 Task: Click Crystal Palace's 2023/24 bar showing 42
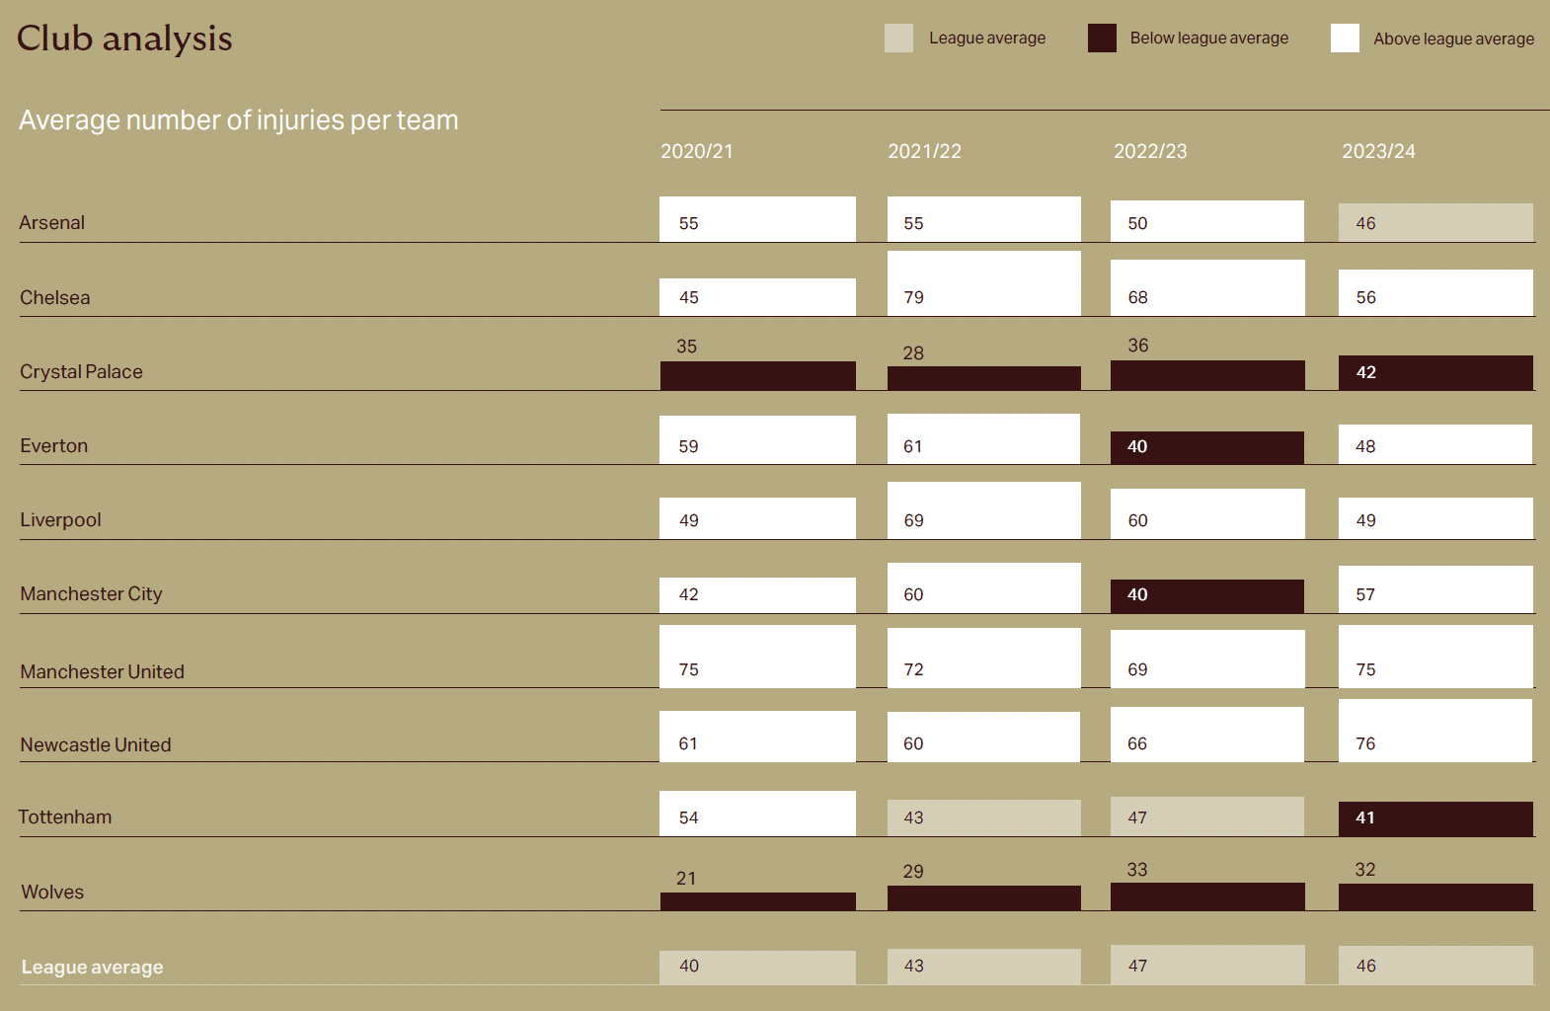coord(1435,372)
